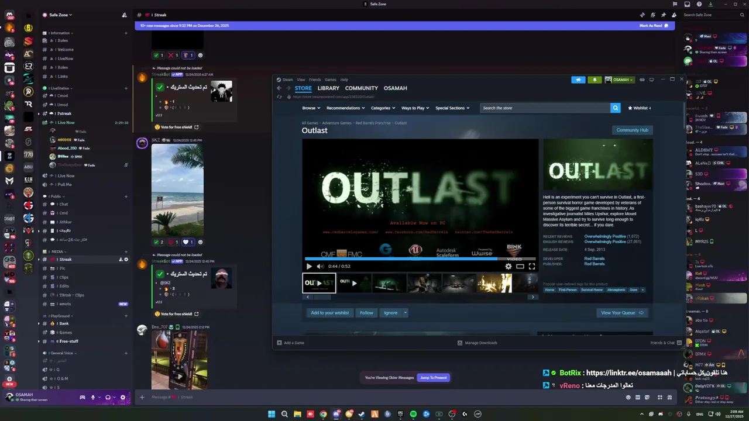Expand the Categories dropdown
Screen dimensions: 749x421
[383, 108]
